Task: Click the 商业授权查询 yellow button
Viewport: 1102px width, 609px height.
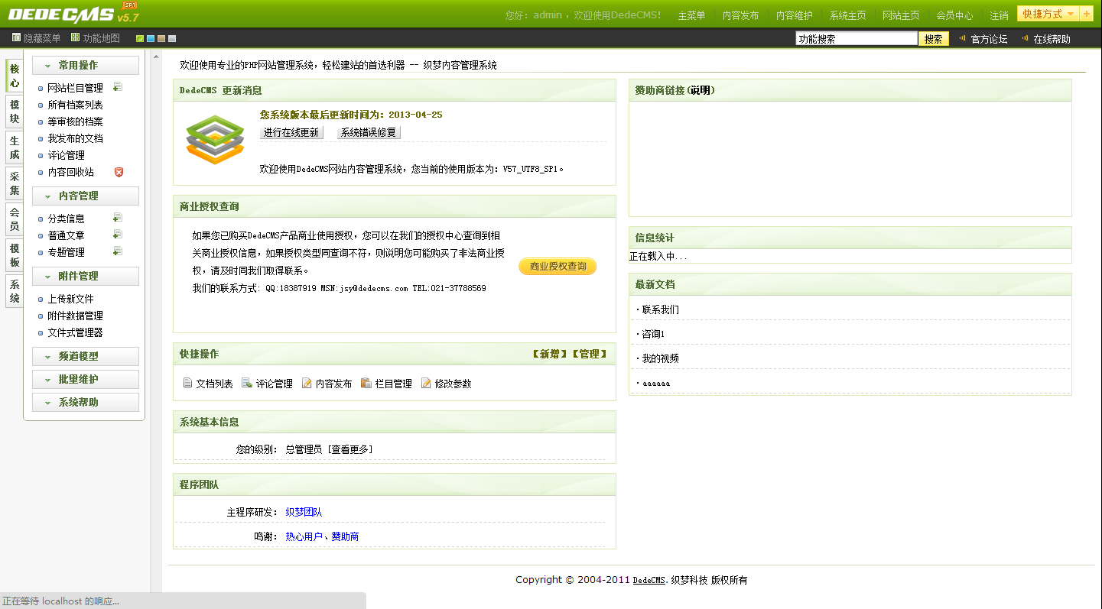Action: (x=558, y=266)
